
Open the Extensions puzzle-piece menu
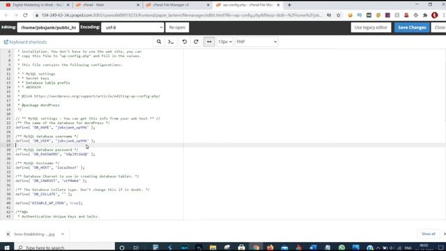point(425,15)
